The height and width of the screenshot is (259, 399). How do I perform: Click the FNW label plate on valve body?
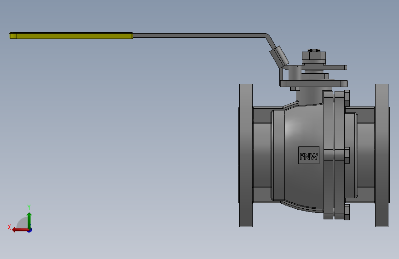[x=309, y=155]
